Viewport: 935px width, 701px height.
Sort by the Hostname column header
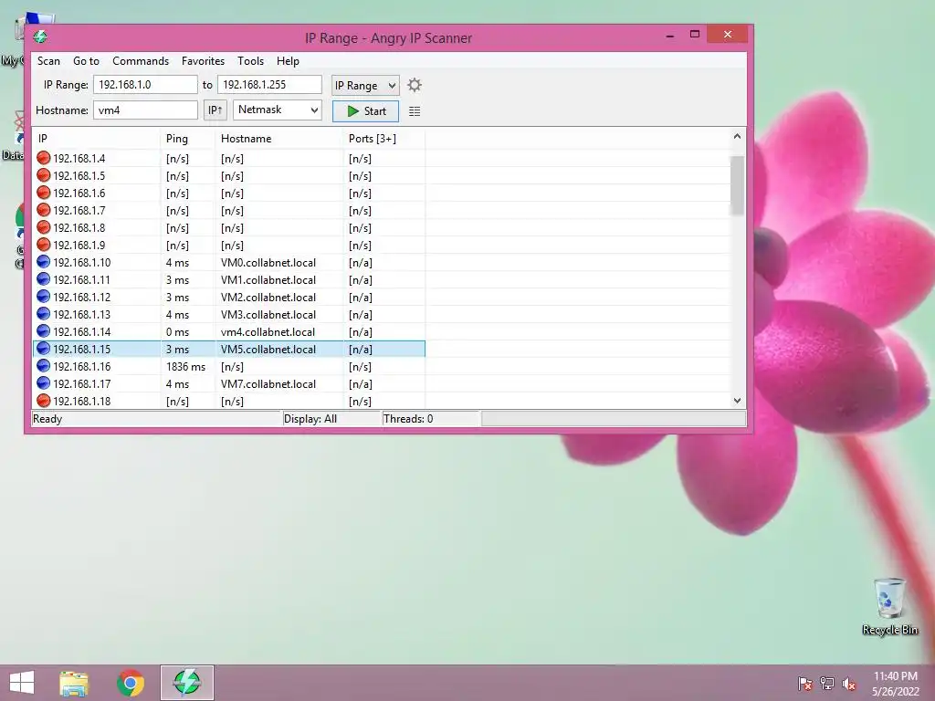(x=279, y=139)
